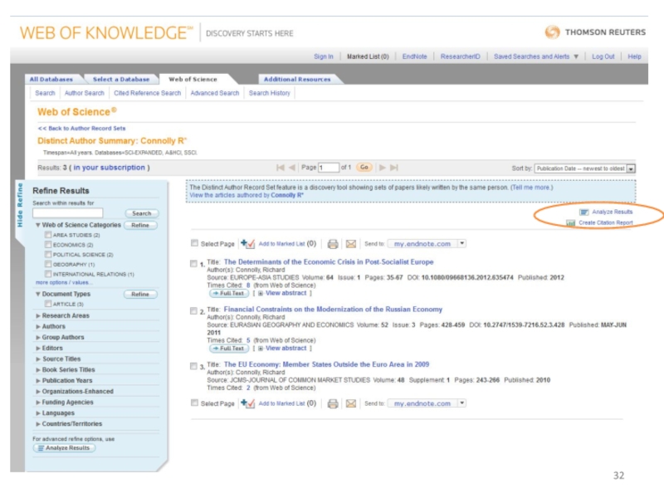Click the Hide Refine panel handle
The width and height of the screenshot is (664, 498).
20,204
